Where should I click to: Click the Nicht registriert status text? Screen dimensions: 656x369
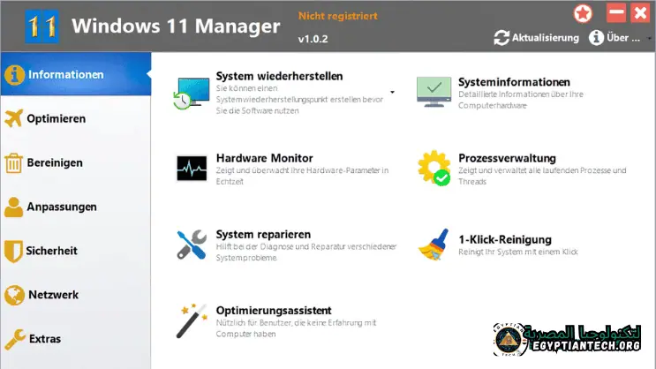click(337, 16)
